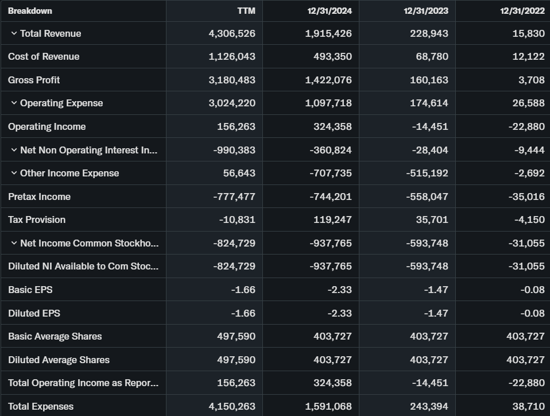Expand the Total Revenue row chevron
This screenshot has height=416, width=550.
[x=14, y=33]
